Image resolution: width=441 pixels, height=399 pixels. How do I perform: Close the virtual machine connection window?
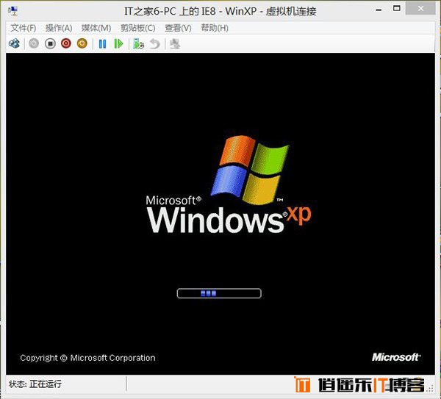coord(420,9)
